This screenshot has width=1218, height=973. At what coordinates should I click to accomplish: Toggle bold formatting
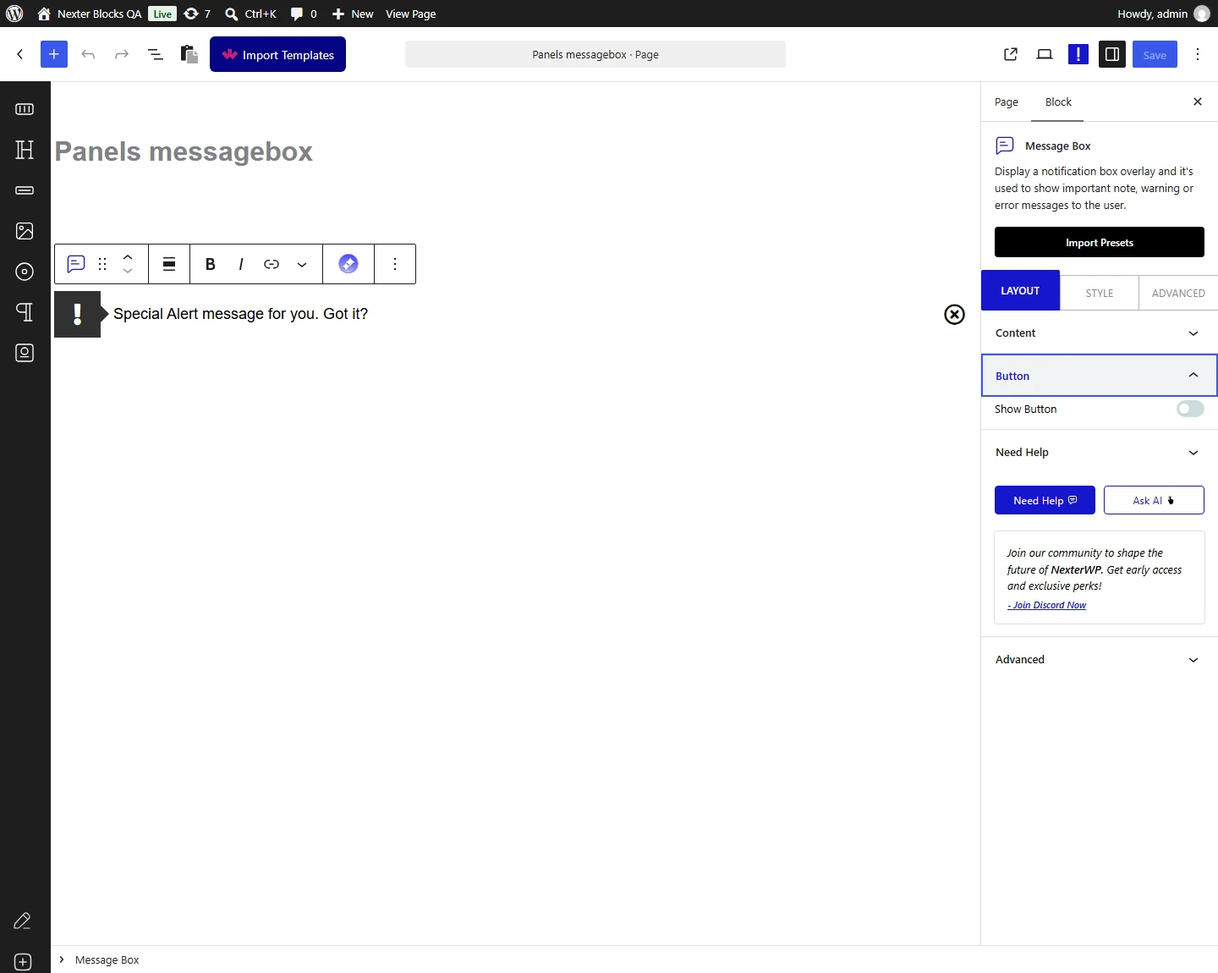click(x=211, y=264)
